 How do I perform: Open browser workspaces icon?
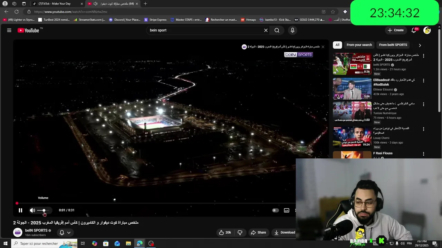click(14, 4)
